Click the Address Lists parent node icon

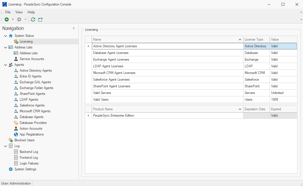pos(11,47)
